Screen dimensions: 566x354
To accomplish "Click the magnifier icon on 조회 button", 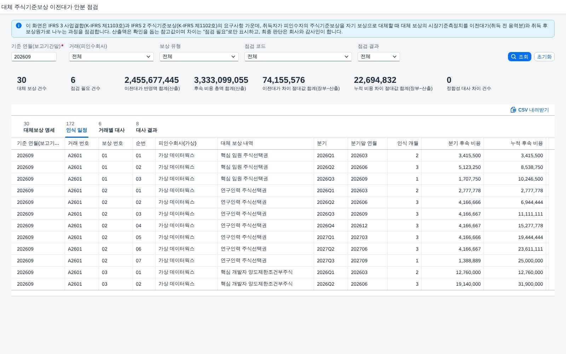I will [x=514, y=57].
